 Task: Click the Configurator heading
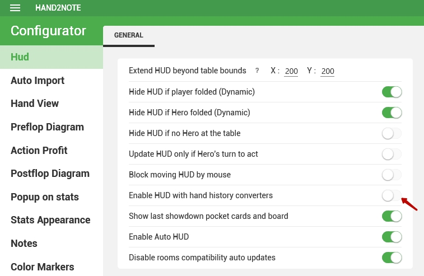click(48, 31)
